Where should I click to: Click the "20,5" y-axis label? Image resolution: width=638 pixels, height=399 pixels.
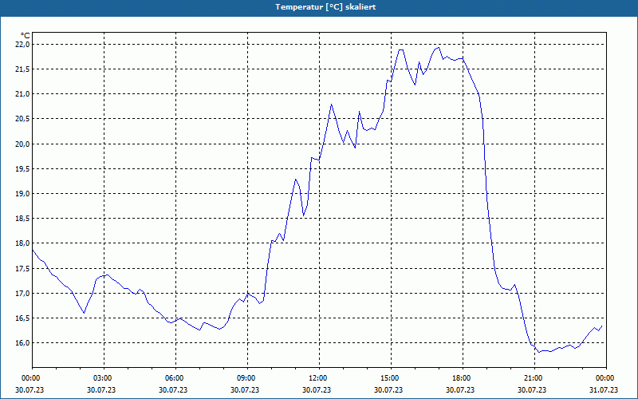pos(23,119)
